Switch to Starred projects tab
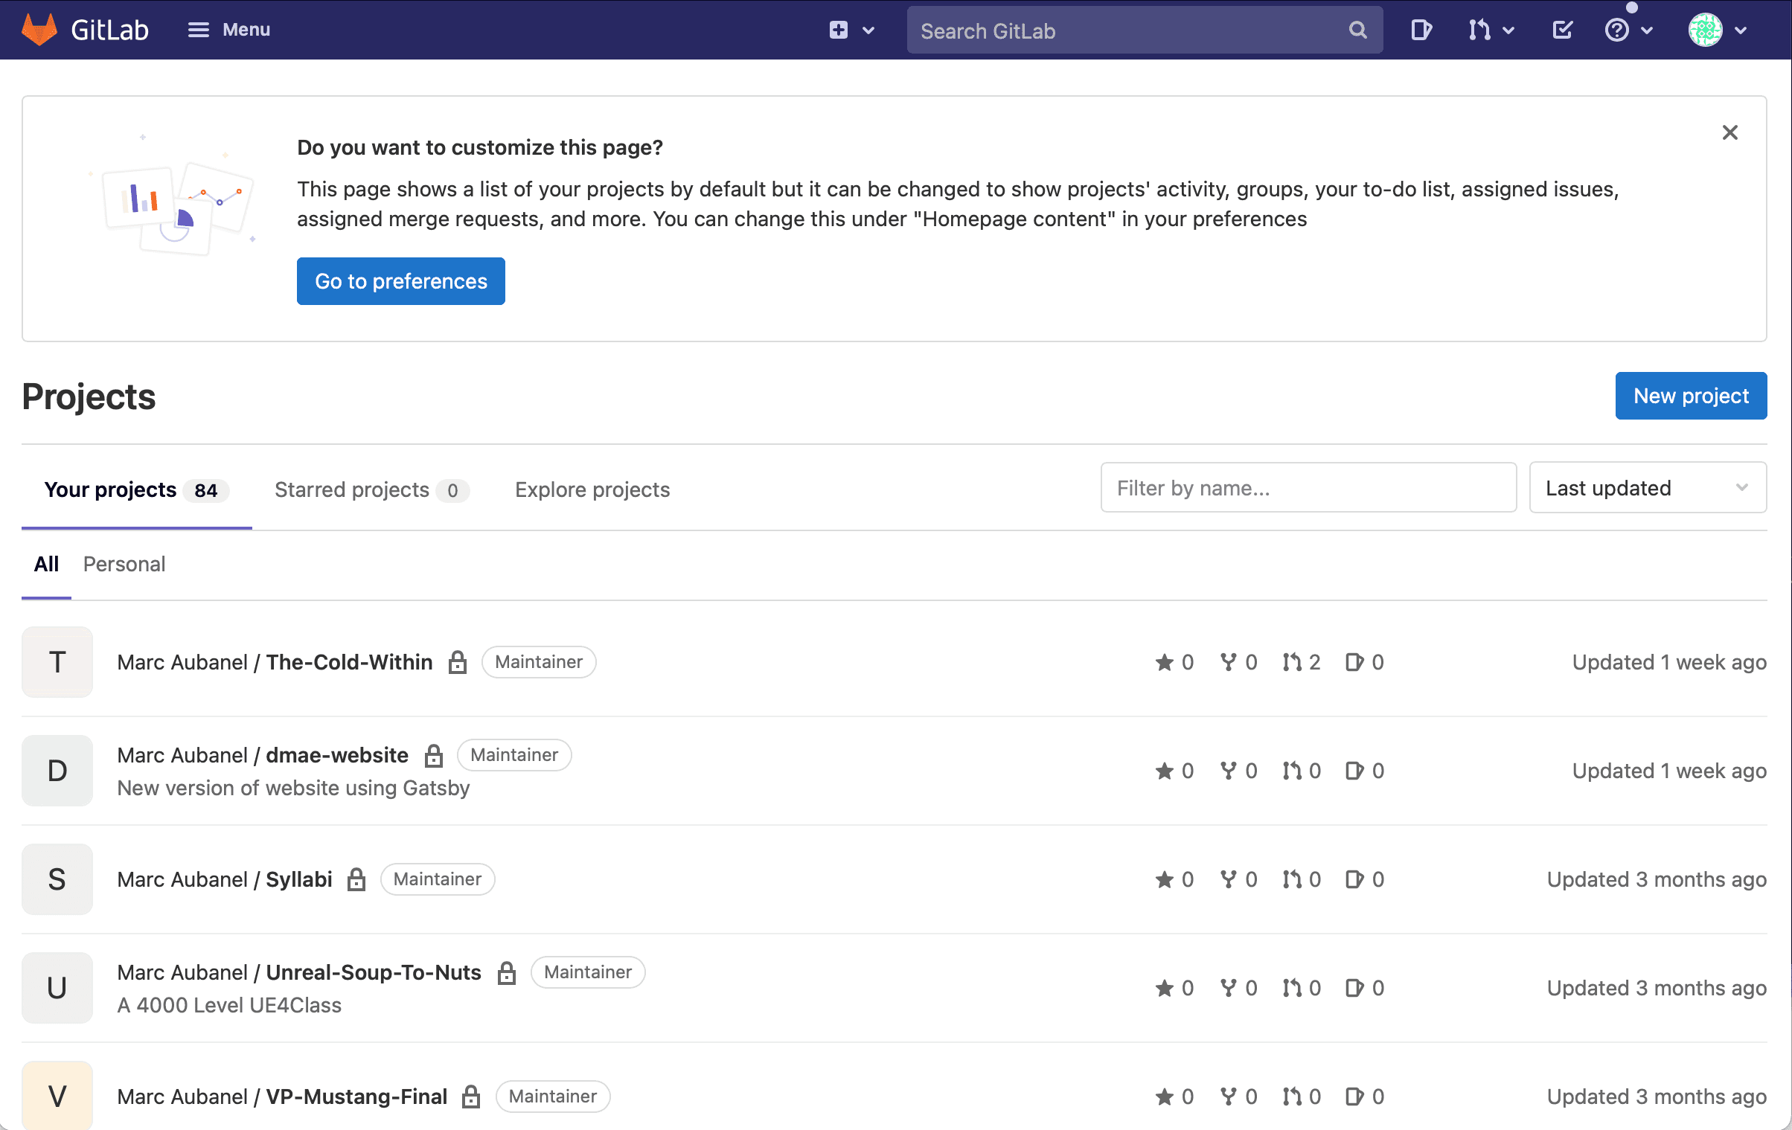1792x1130 pixels. click(371, 489)
